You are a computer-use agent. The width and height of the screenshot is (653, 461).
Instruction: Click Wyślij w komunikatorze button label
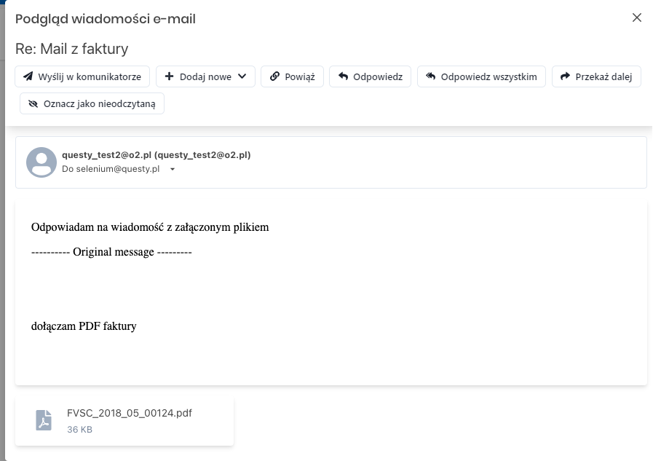(x=90, y=76)
